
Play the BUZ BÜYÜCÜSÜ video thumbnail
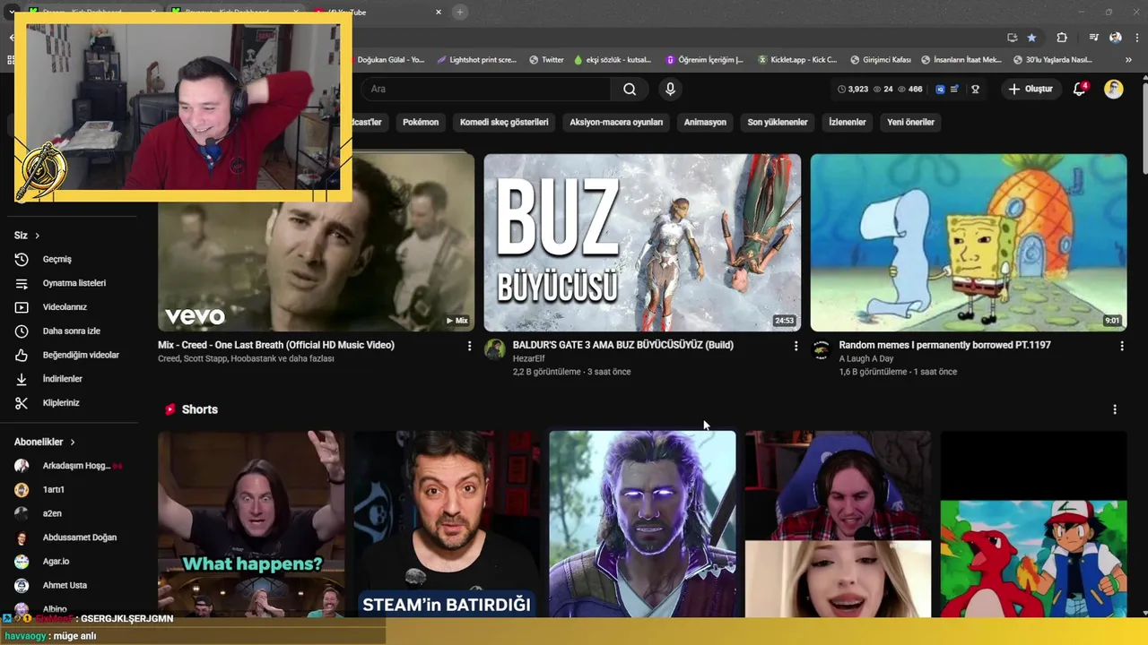click(642, 243)
